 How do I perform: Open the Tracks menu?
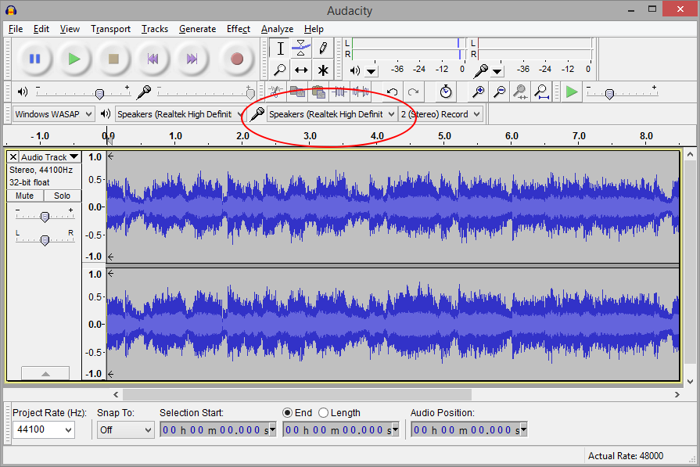point(154,29)
